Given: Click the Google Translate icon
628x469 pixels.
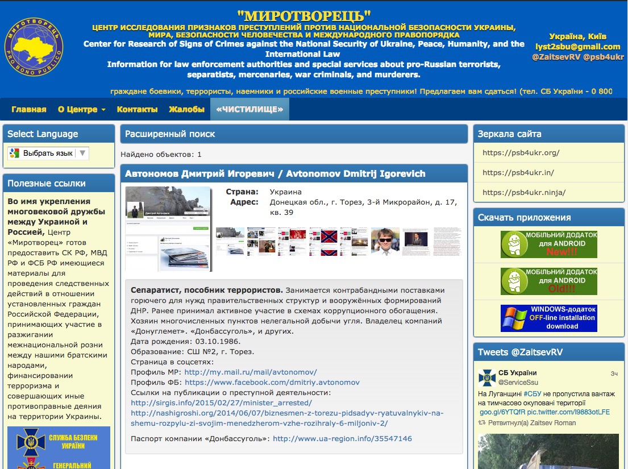Looking at the screenshot, I should pos(14,153).
